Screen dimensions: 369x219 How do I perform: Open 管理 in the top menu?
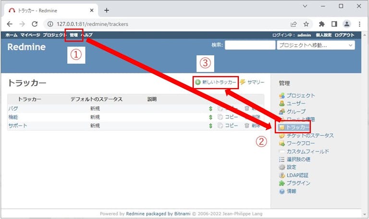pyautogui.click(x=74, y=35)
